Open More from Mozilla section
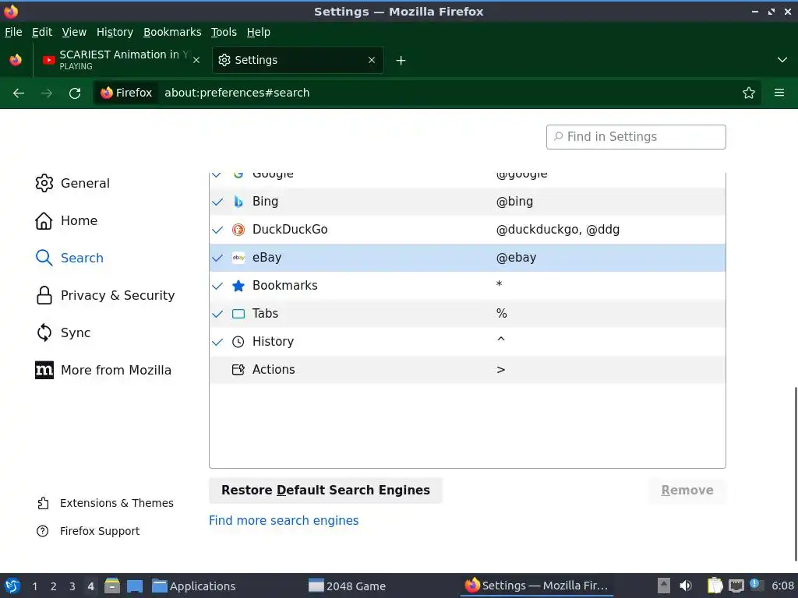This screenshot has width=798, height=598. point(104,370)
